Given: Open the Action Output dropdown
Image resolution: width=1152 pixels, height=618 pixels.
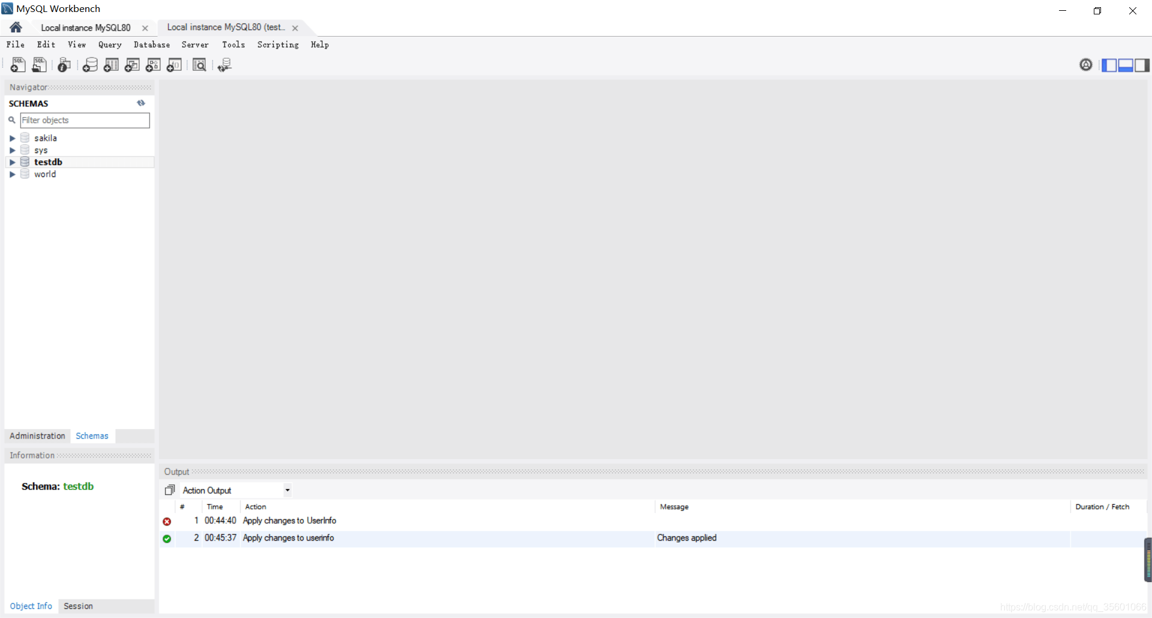Looking at the screenshot, I should click(x=287, y=490).
